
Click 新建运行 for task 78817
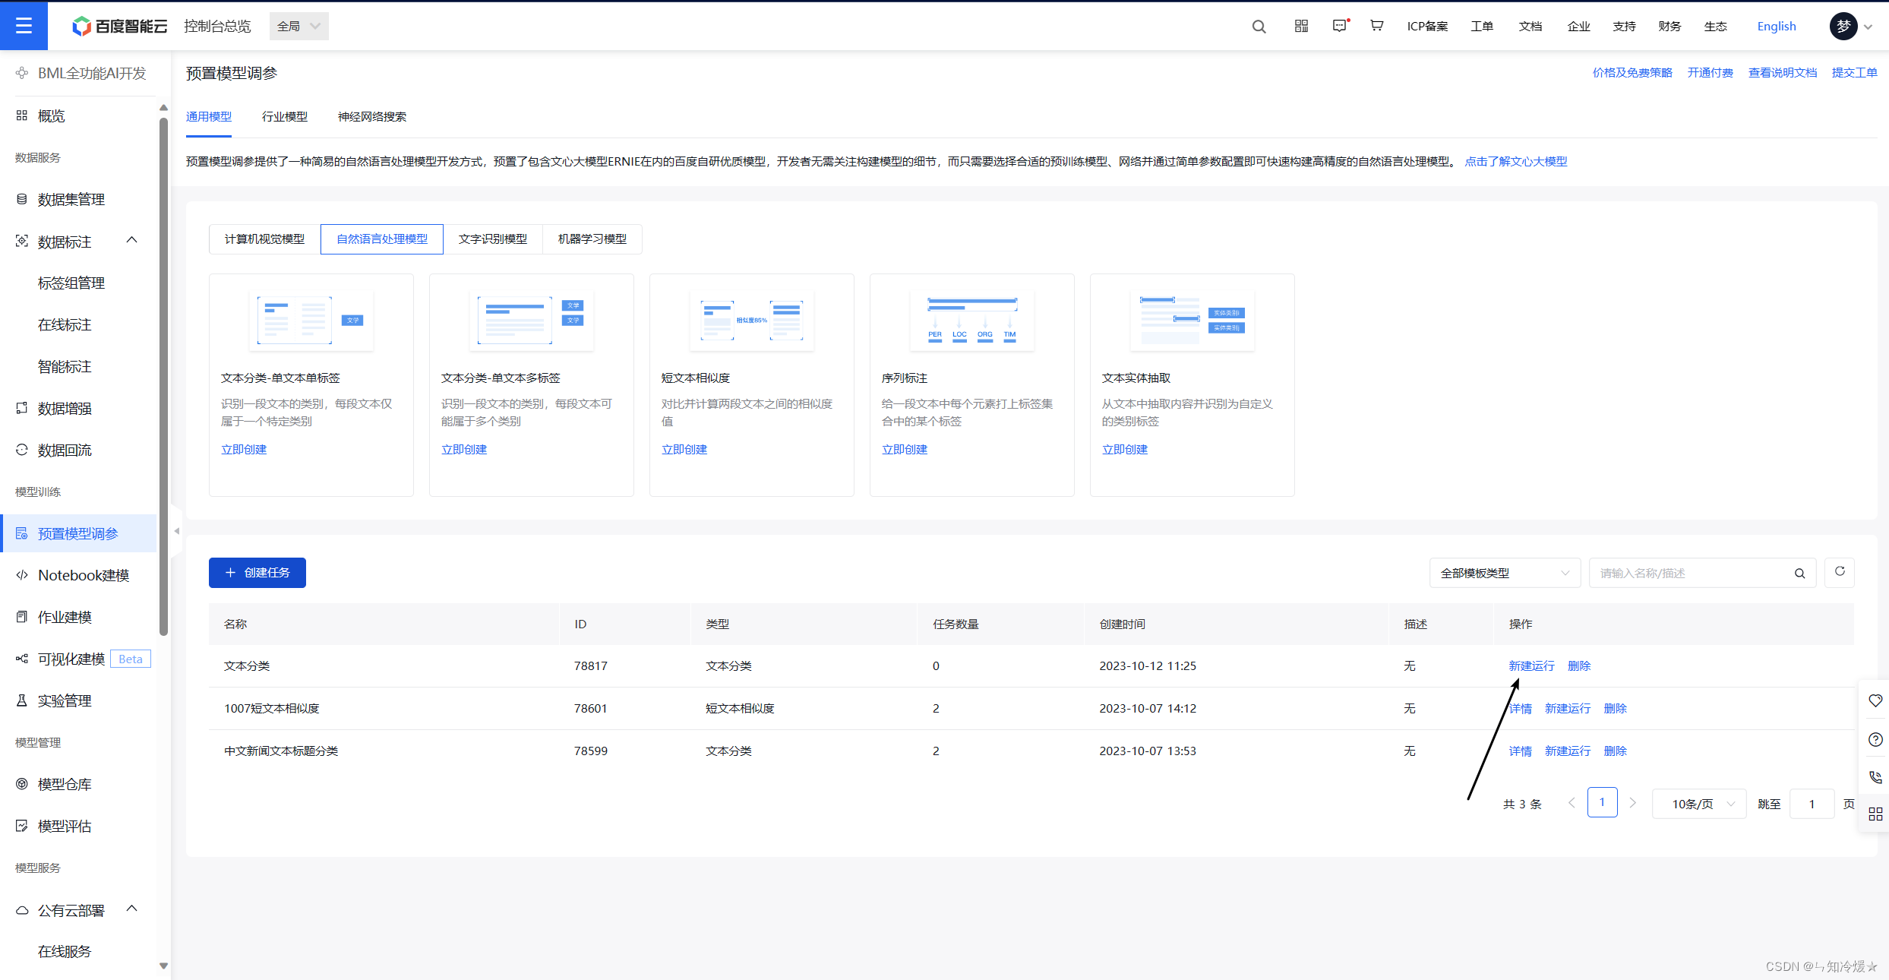coord(1531,665)
